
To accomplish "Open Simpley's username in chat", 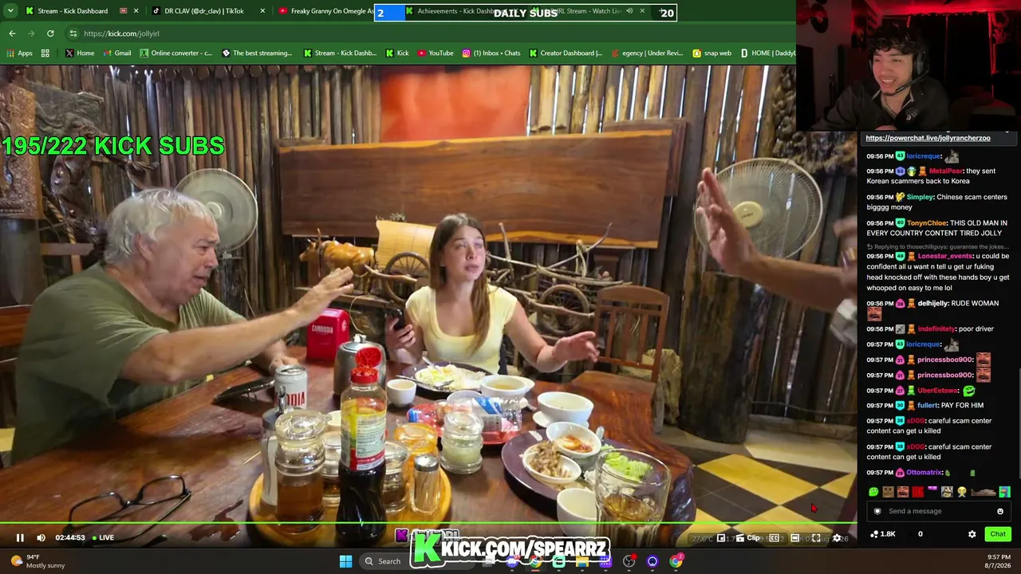I will (x=920, y=197).
